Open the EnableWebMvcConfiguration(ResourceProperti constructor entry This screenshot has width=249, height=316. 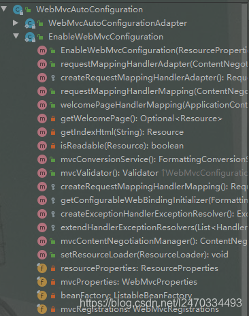coord(154,50)
